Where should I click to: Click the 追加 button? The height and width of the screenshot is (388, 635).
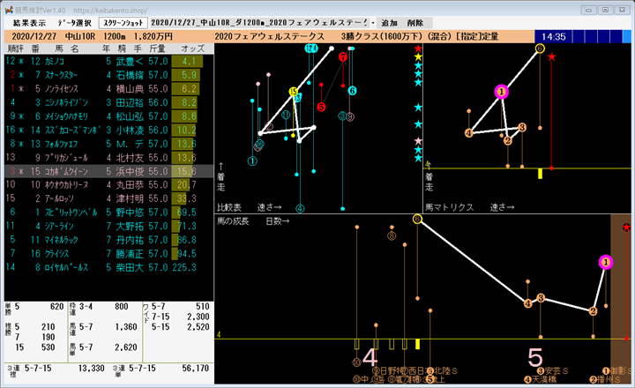pos(389,23)
